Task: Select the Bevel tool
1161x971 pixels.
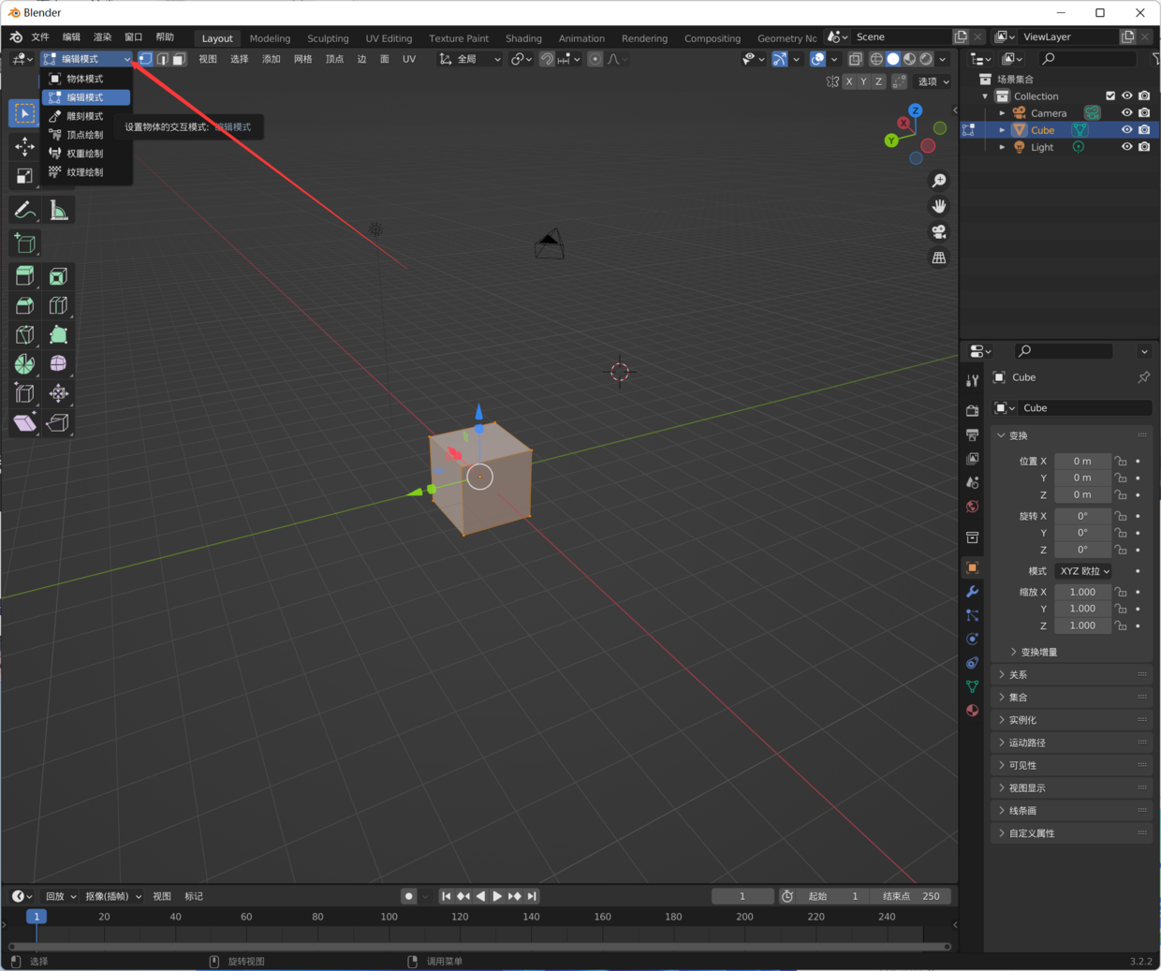Action: point(24,305)
